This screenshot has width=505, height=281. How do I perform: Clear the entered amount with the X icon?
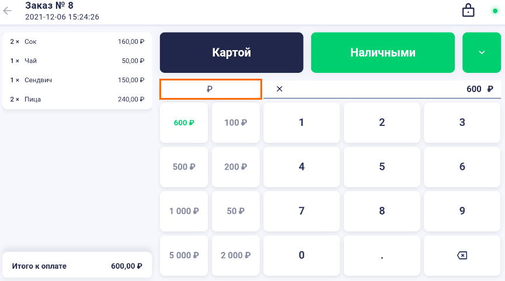(x=280, y=89)
